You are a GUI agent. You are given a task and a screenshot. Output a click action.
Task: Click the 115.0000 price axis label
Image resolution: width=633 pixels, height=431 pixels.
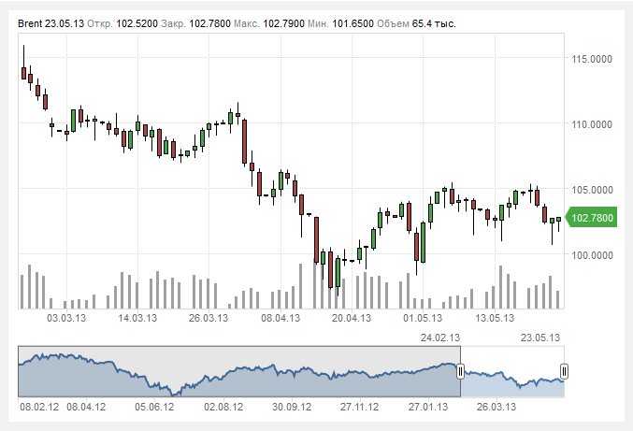click(592, 59)
